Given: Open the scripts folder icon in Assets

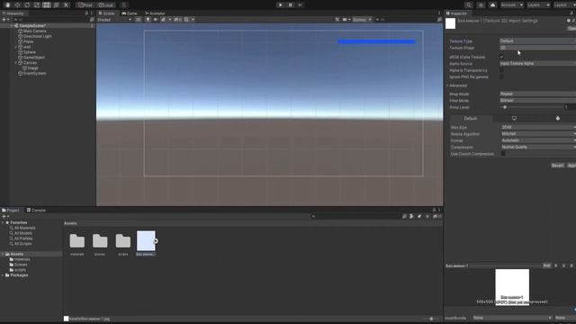Looking at the screenshot, I should pos(123,241).
